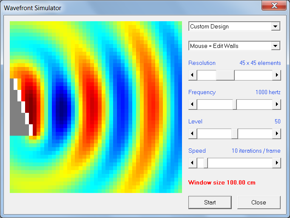Click the white source edge of the wall

tap(23, 107)
